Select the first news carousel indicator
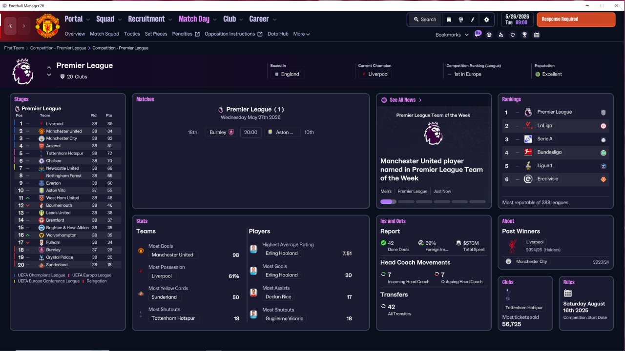Viewport: 625px width, 351px height. pos(388,201)
